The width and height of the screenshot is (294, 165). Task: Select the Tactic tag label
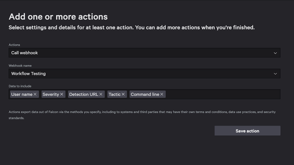(114, 94)
